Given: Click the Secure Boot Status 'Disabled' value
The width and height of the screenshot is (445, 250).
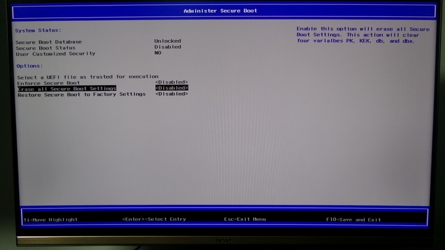Looking at the screenshot, I should point(167,47).
